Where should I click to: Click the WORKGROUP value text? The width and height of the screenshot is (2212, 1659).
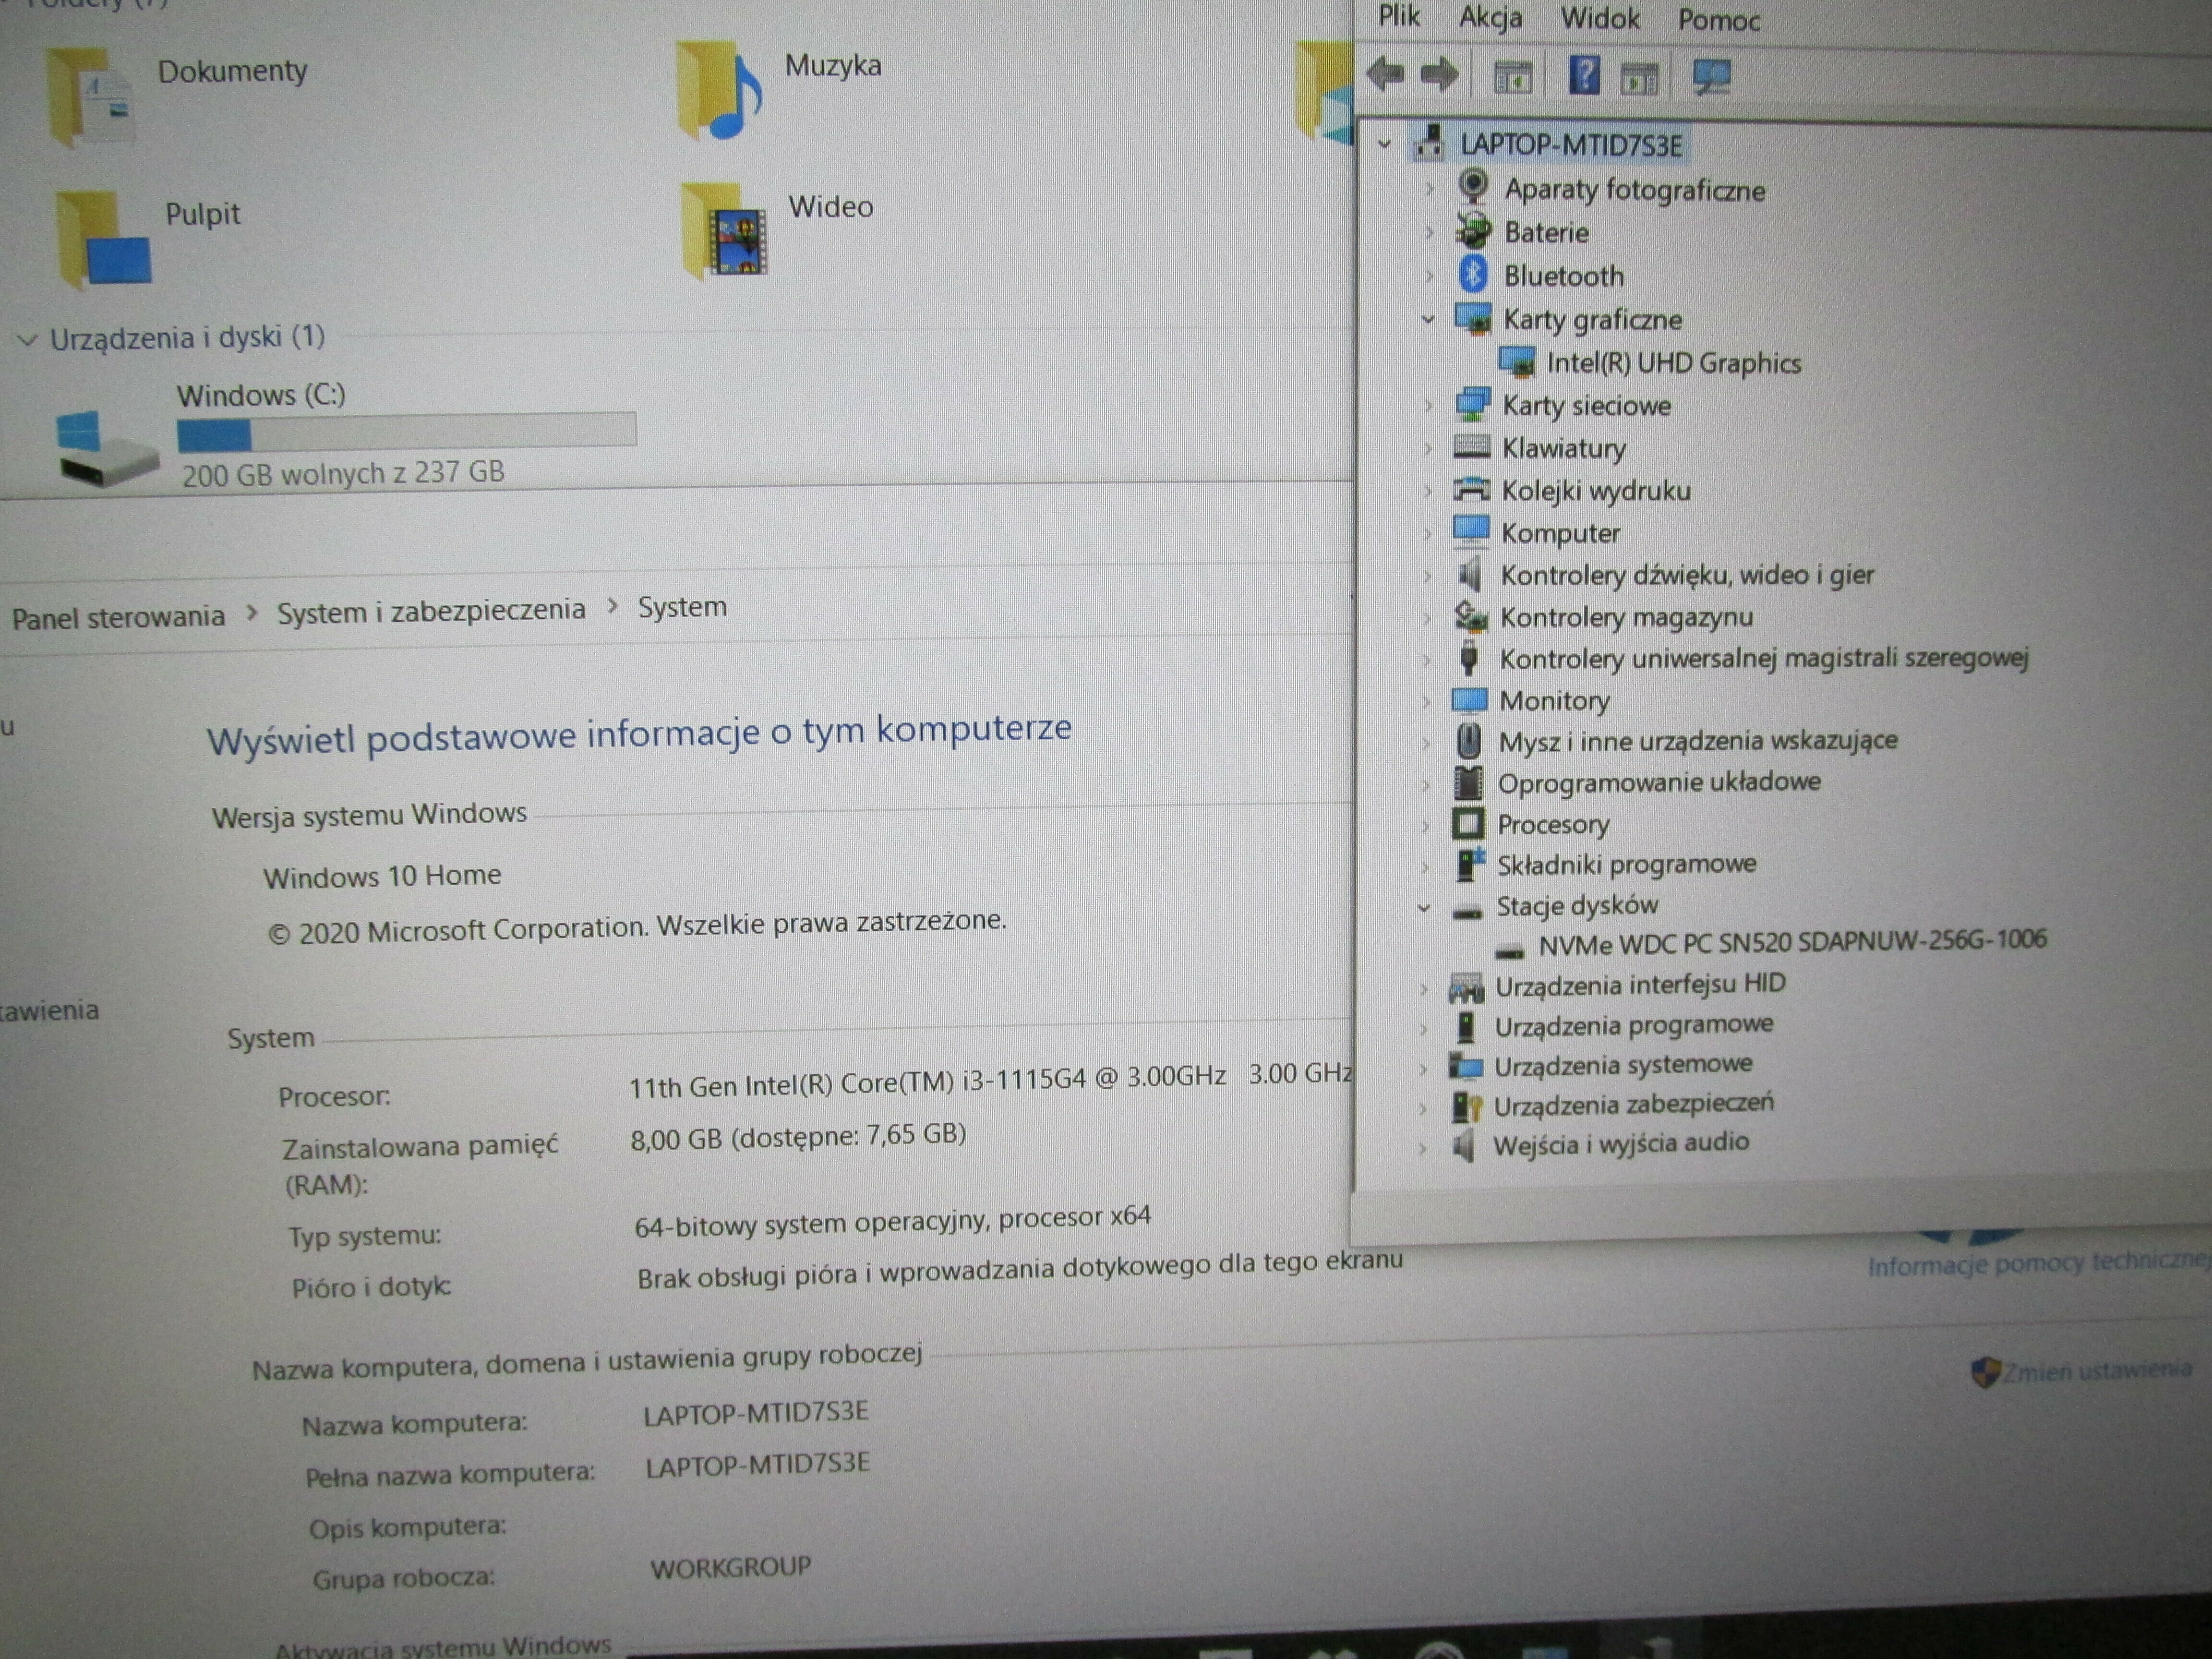click(730, 1568)
